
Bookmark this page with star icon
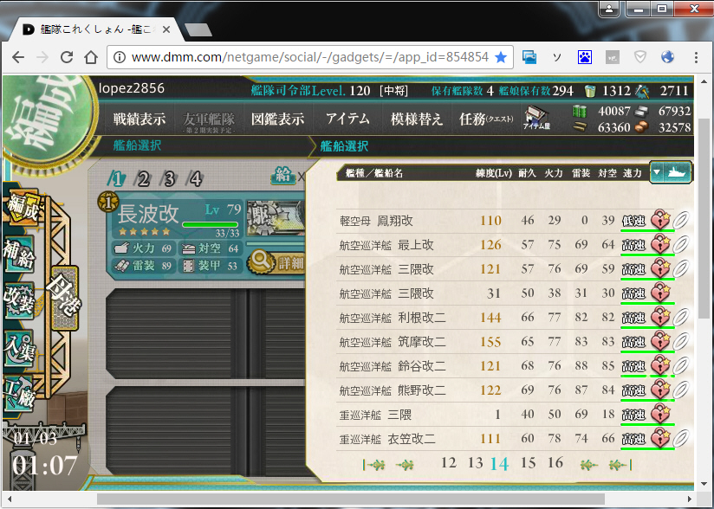(x=501, y=57)
